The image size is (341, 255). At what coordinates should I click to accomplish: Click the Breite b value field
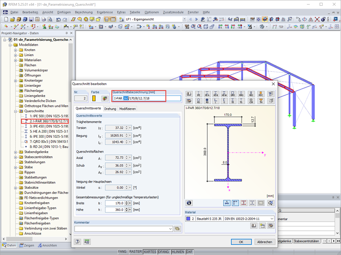pos(115,204)
